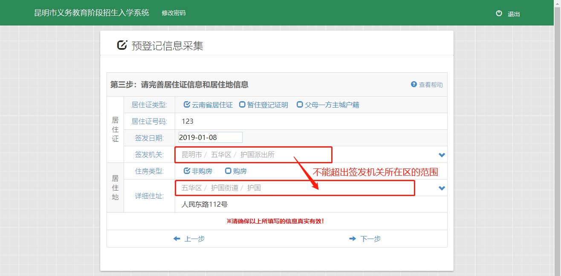Select the 非购房 housing type

click(x=187, y=171)
